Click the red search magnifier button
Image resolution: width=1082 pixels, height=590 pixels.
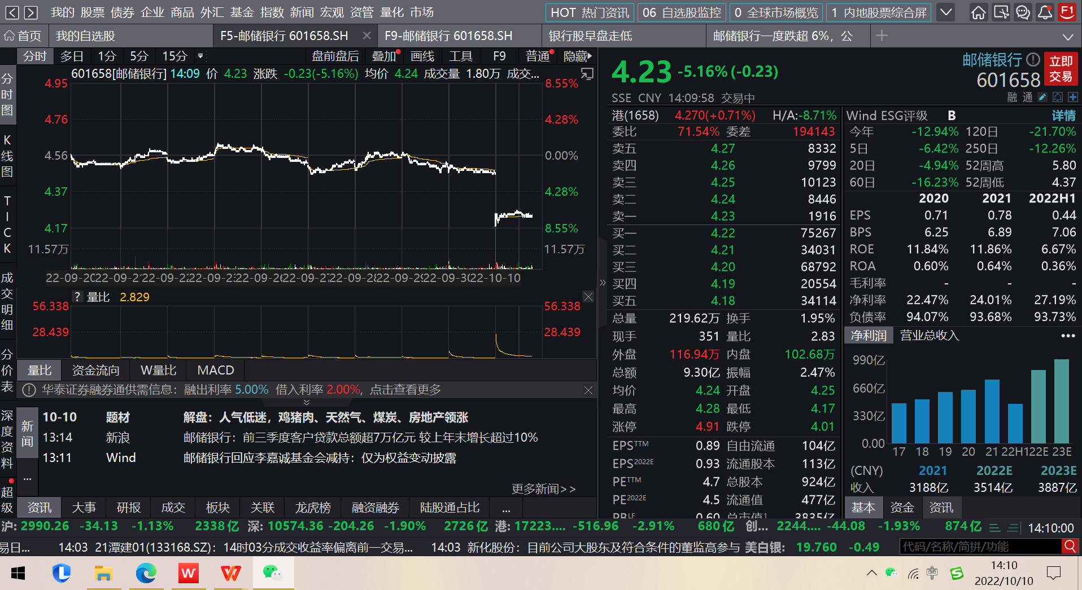click(1070, 546)
